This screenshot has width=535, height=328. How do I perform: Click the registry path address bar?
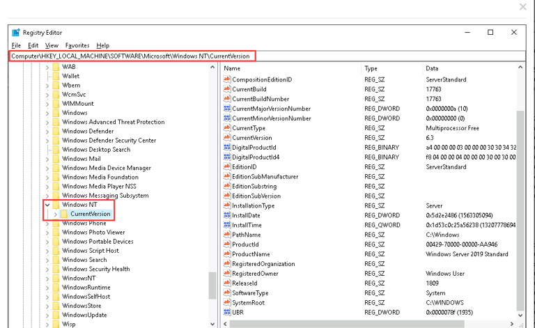pyautogui.click(x=267, y=56)
